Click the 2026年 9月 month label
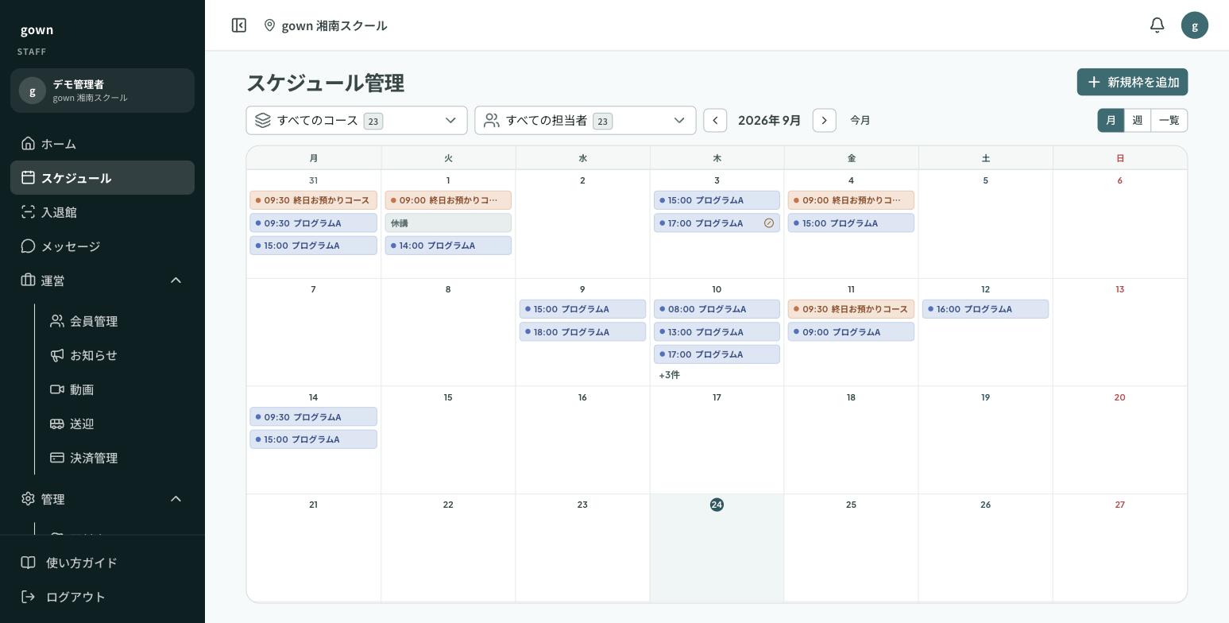This screenshot has width=1229, height=623. coord(769,121)
